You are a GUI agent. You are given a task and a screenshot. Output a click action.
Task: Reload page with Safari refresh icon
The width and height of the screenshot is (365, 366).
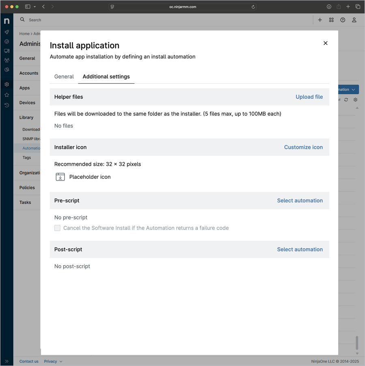coord(253,7)
